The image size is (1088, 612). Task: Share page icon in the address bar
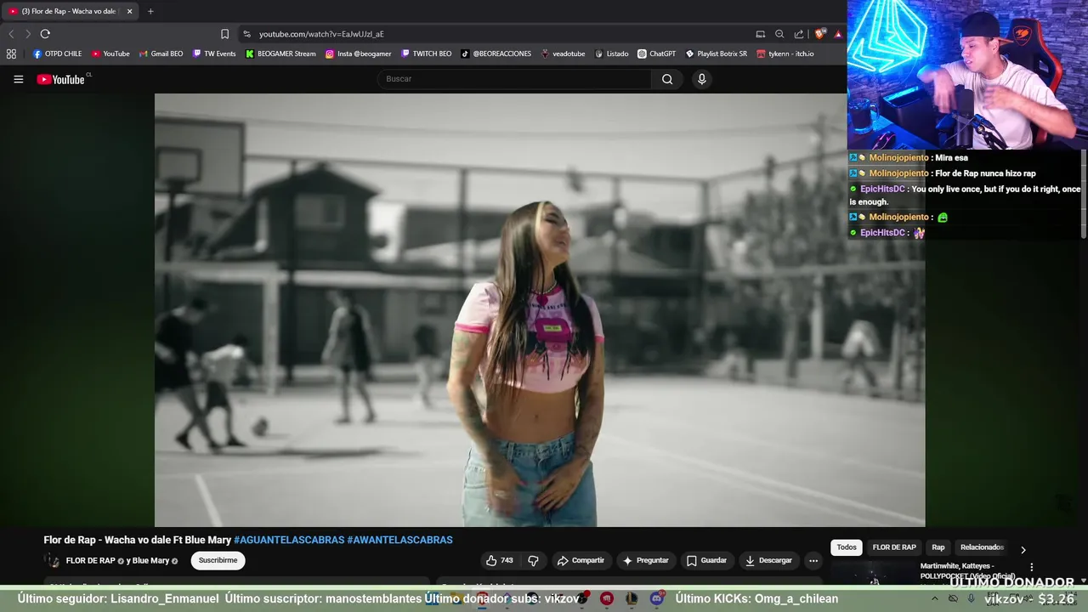click(799, 34)
